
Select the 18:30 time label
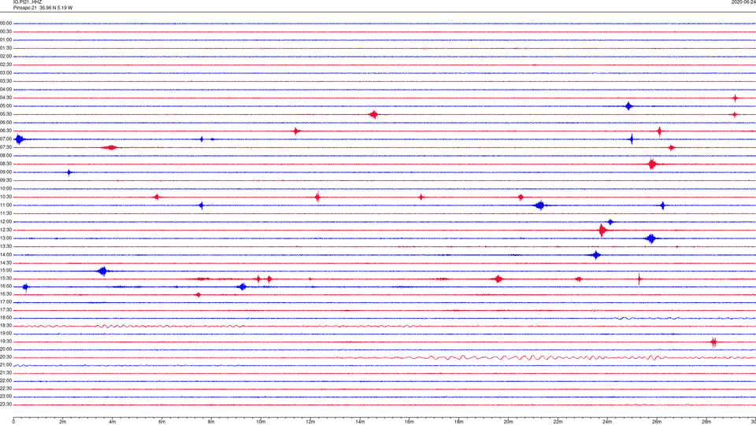coord(6,326)
